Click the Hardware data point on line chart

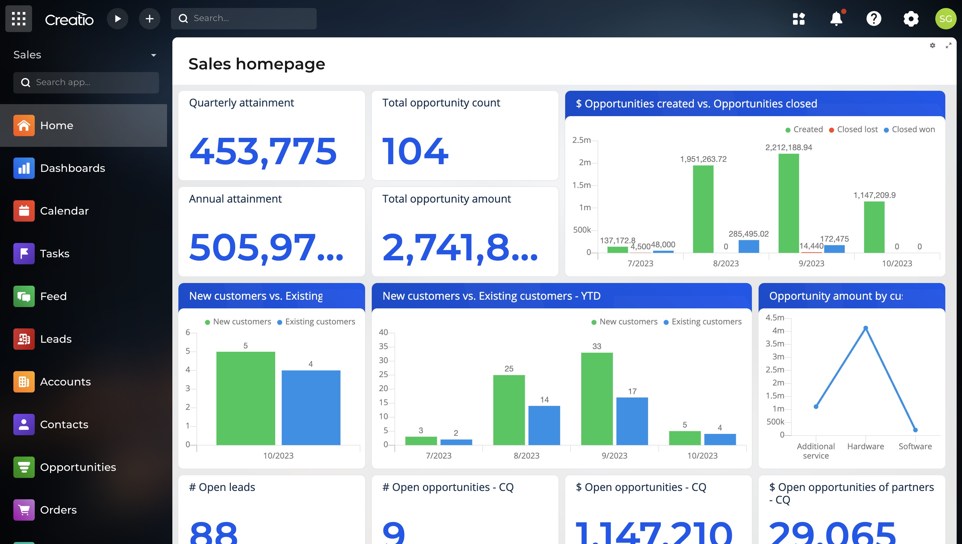pyautogui.click(x=865, y=328)
